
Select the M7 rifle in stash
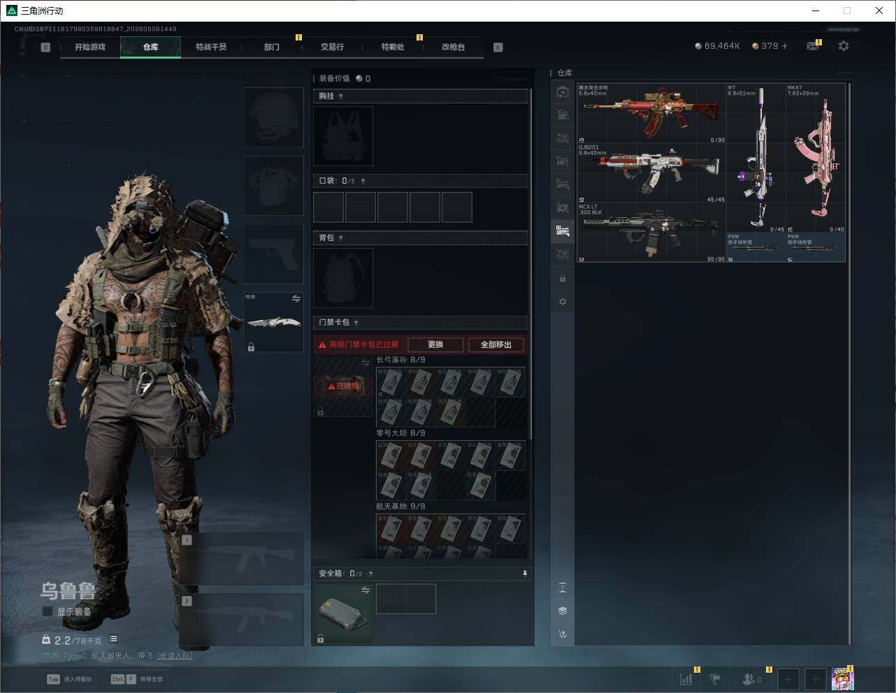(756, 158)
